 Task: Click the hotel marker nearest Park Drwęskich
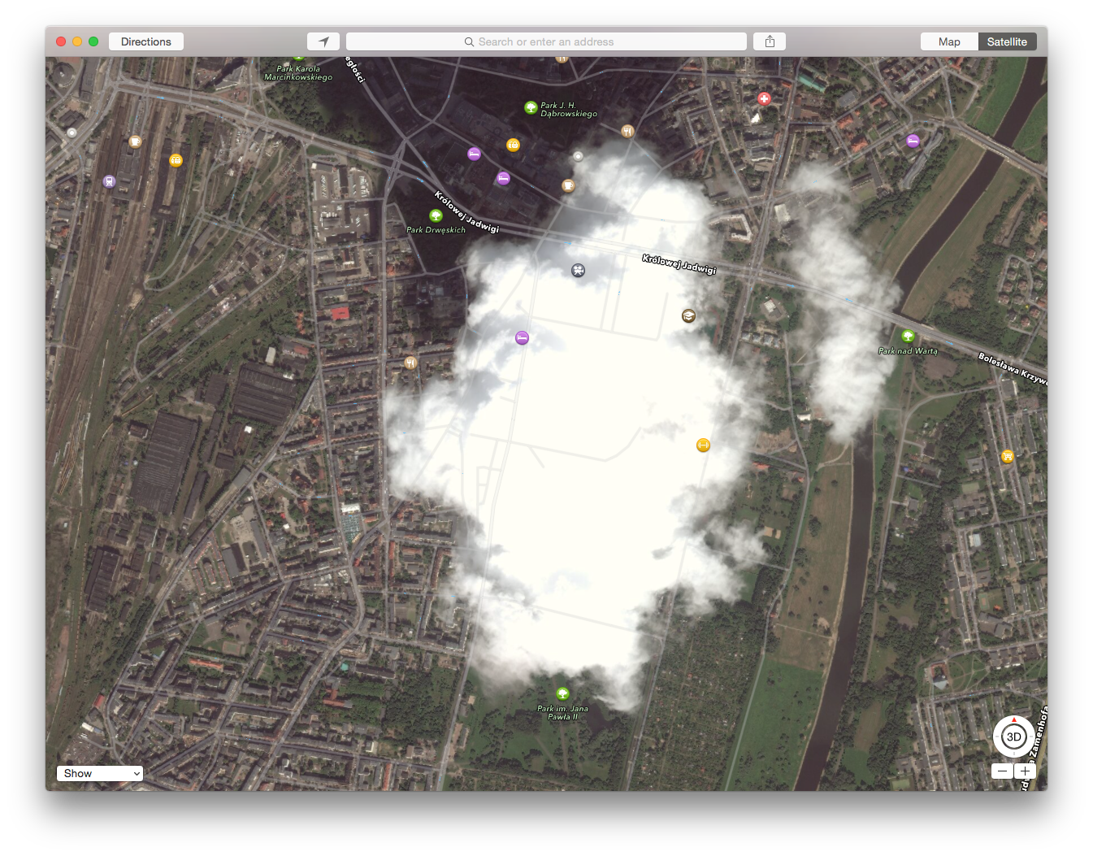(x=503, y=178)
